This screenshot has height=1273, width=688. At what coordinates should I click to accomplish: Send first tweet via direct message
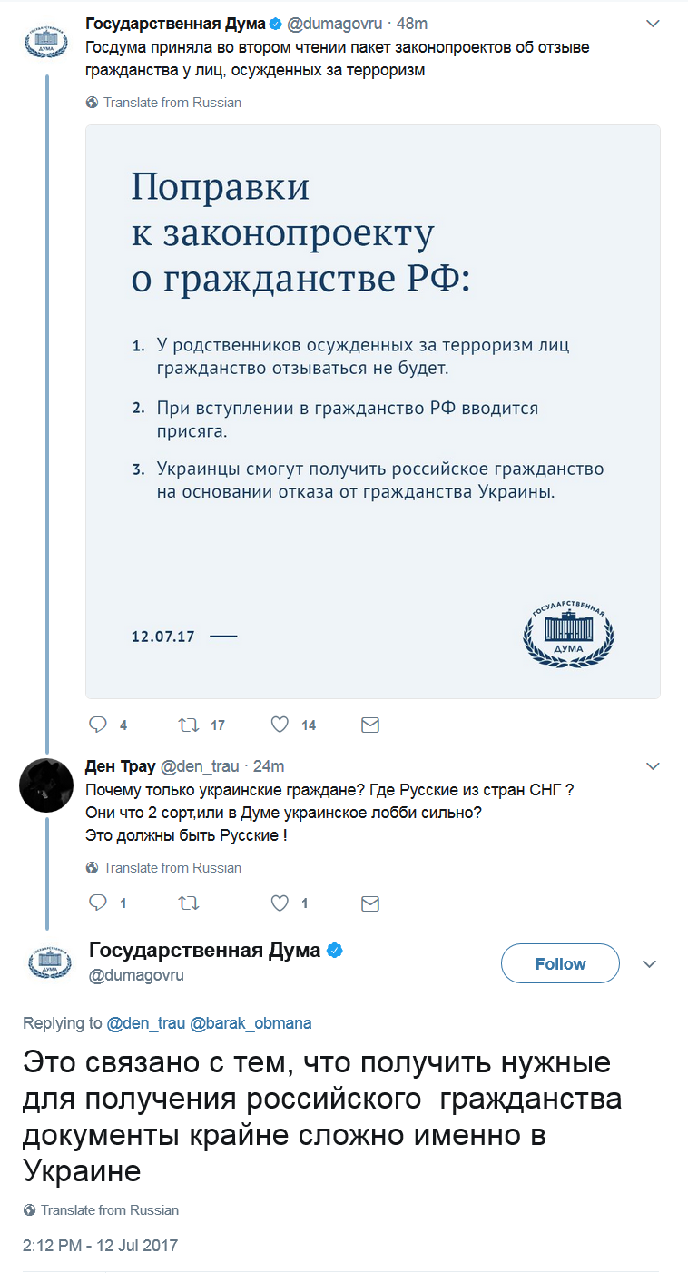(x=370, y=725)
